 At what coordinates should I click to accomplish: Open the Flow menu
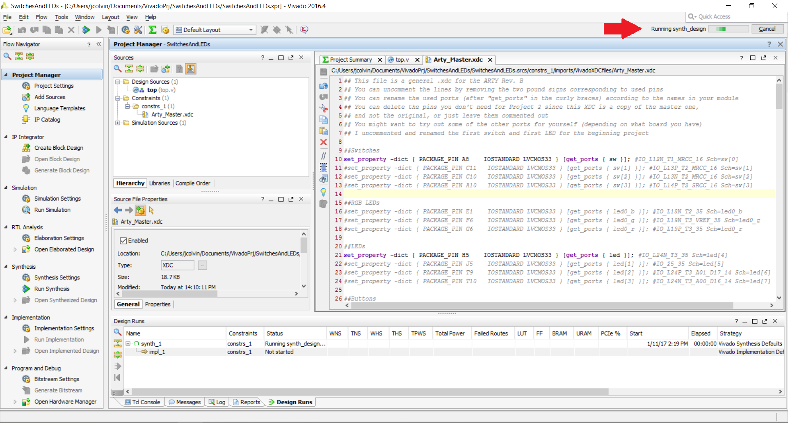(x=41, y=17)
